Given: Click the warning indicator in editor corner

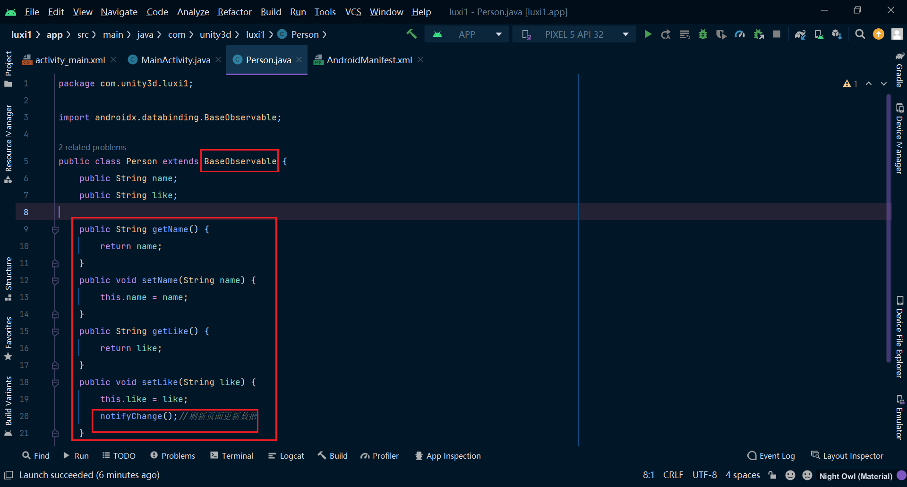Looking at the screenshot, I should click(x=850, y=84).
